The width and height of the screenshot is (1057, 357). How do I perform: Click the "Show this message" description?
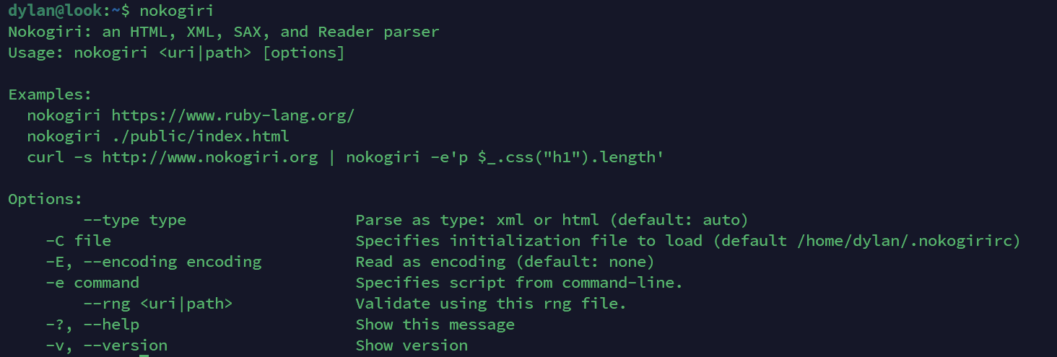pos(435,325)
